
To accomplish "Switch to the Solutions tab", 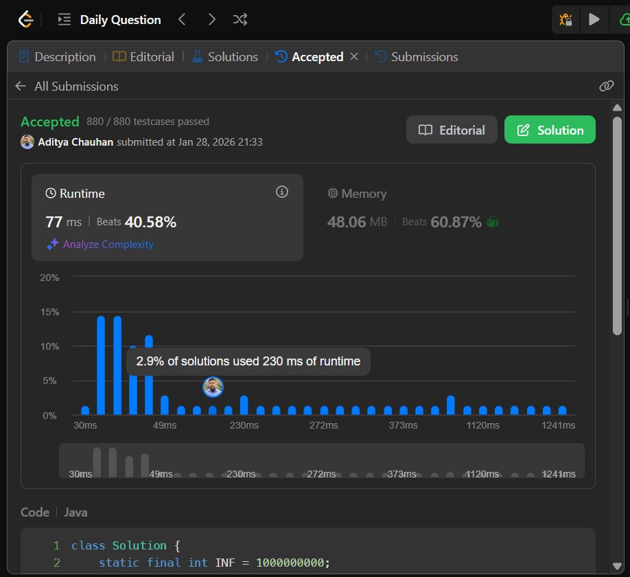I will (225, 57).
